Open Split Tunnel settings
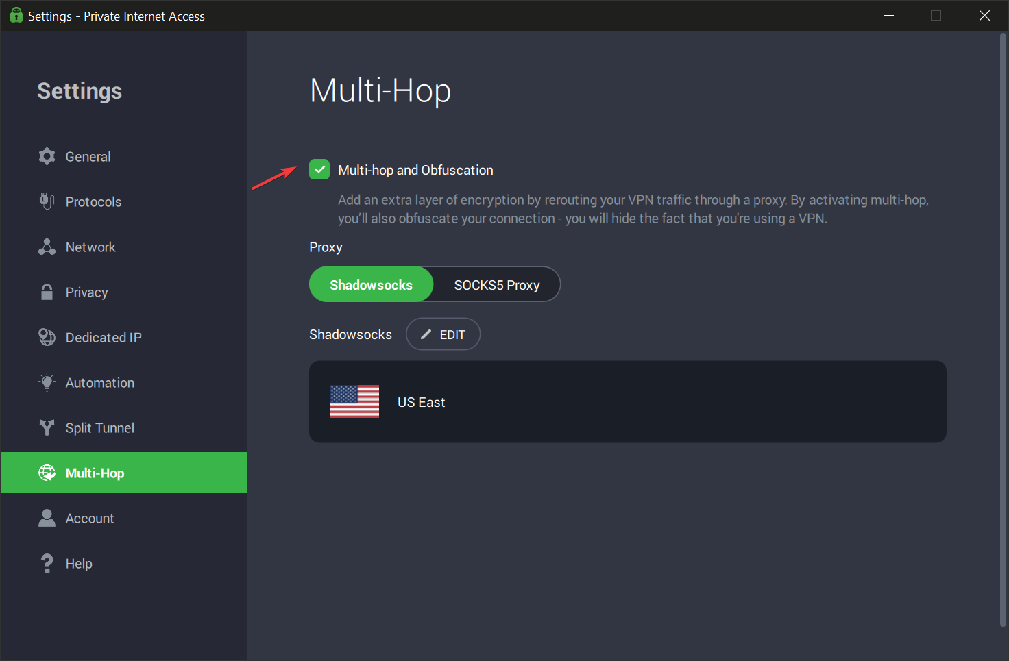The width and height of the screenshot is (1009, 661). pyautogui.click(x=124, y=427)
